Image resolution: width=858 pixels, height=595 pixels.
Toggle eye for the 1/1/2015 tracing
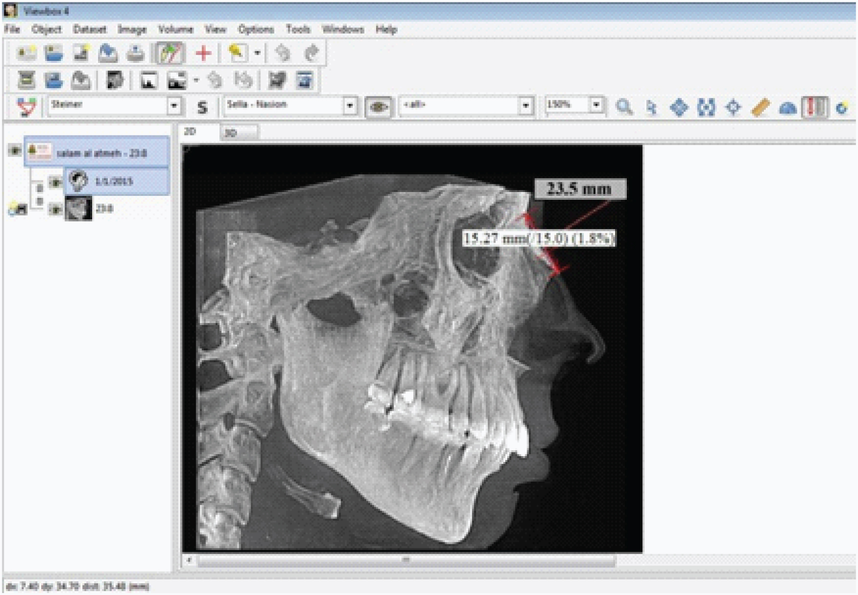coord(55,182)
